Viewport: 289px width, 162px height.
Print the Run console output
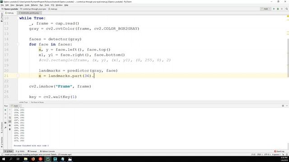coord(10,125)
